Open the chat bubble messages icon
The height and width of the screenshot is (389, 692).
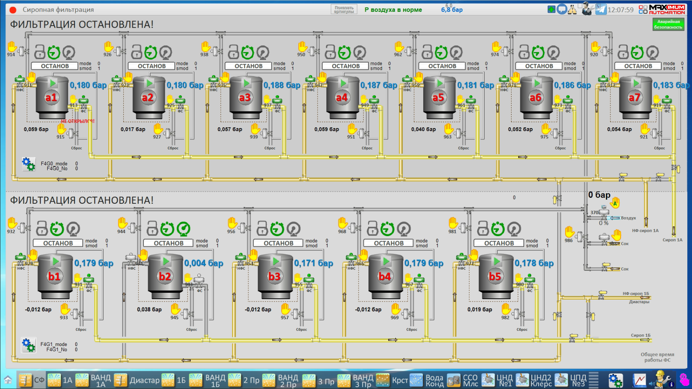click(562, 9)
